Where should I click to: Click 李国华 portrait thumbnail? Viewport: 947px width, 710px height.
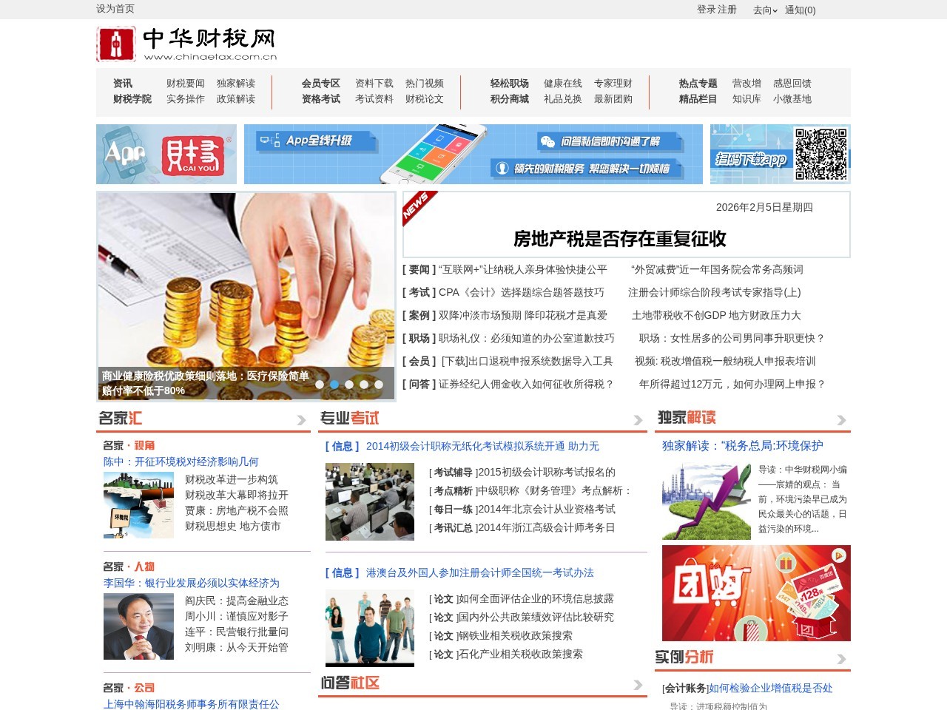click(x=138, y=626)
